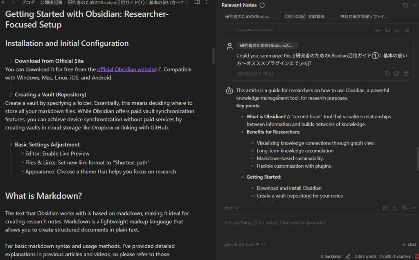Click Long-term knowledge accumulation bullet
419x260 pixels.
(295, 151)
